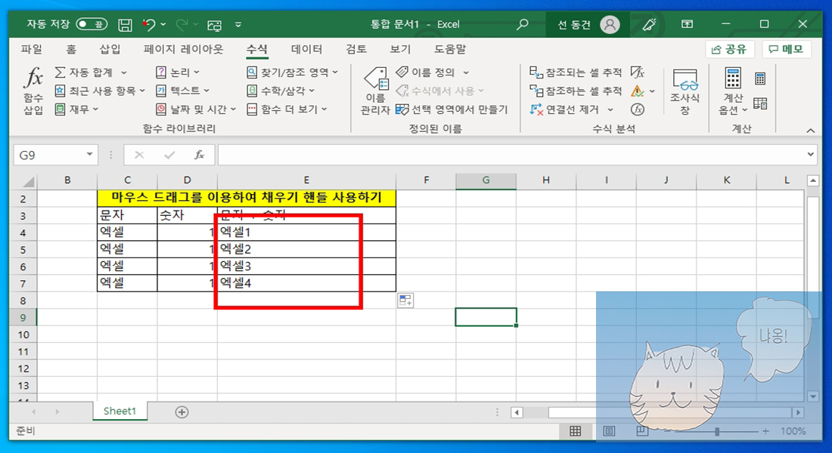Click Remove Arrows (연결선 제거)

pyautogui.click(x=564, y=109)
